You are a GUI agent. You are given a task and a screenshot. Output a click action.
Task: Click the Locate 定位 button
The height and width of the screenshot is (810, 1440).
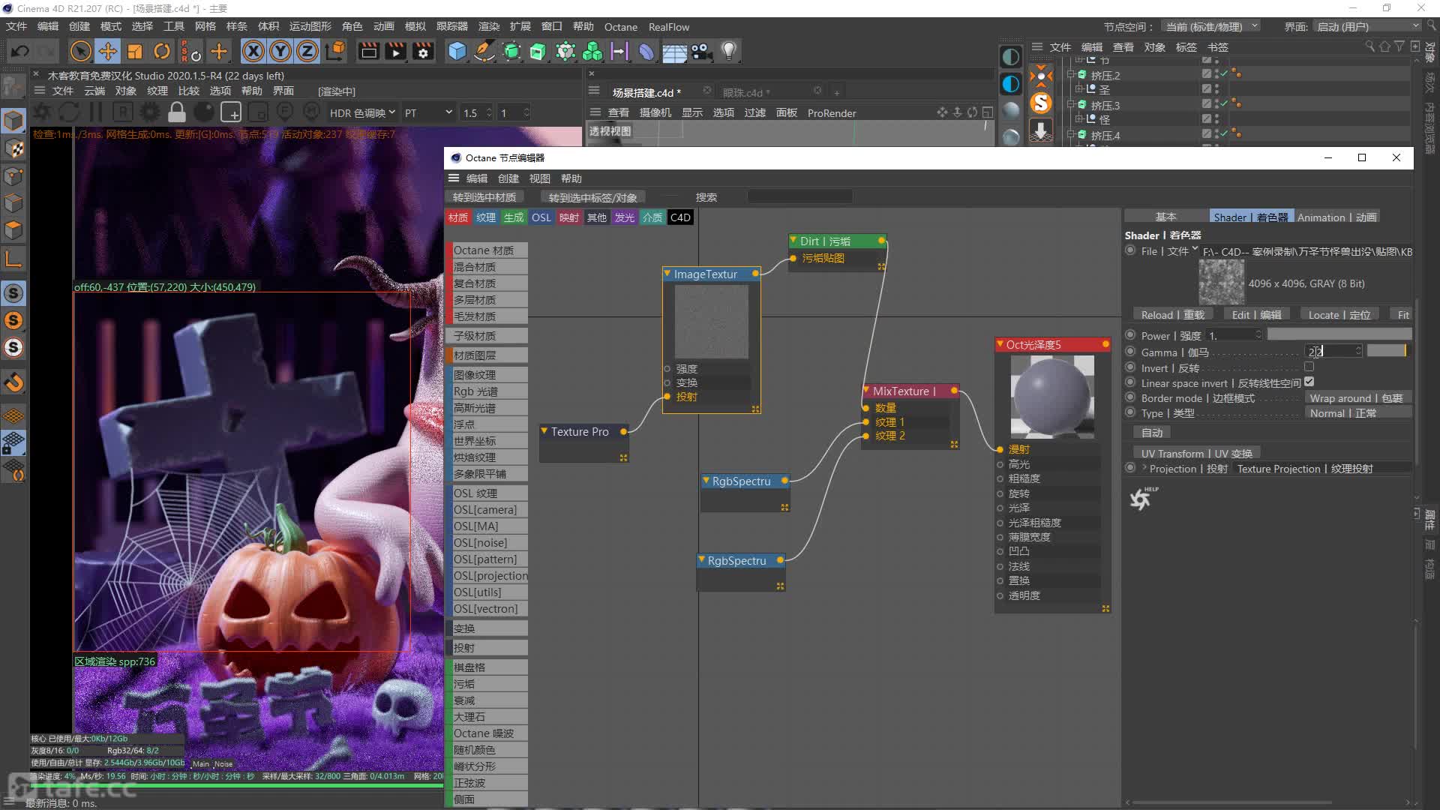1339,315
